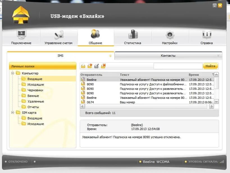This screenshot has width=230, height=173.
Task: Open the Управление счетом section
Action: click(58, 37)
